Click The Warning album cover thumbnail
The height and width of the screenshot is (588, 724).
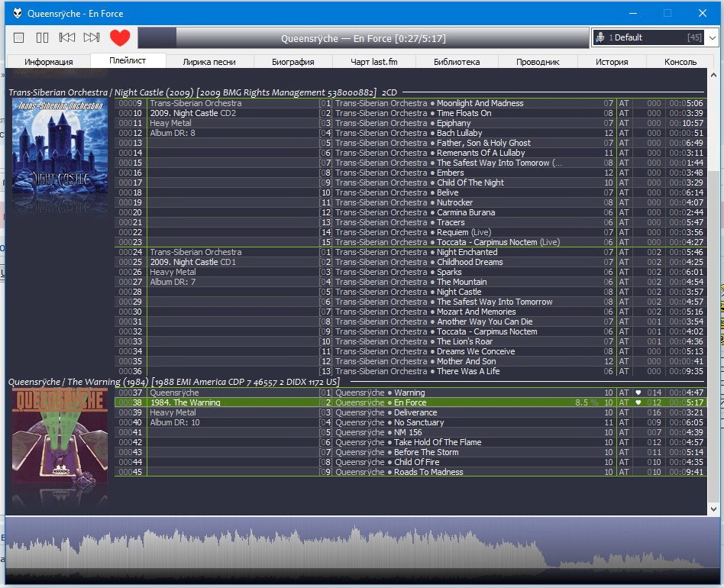pyautogui.click(x=60, y=435)
